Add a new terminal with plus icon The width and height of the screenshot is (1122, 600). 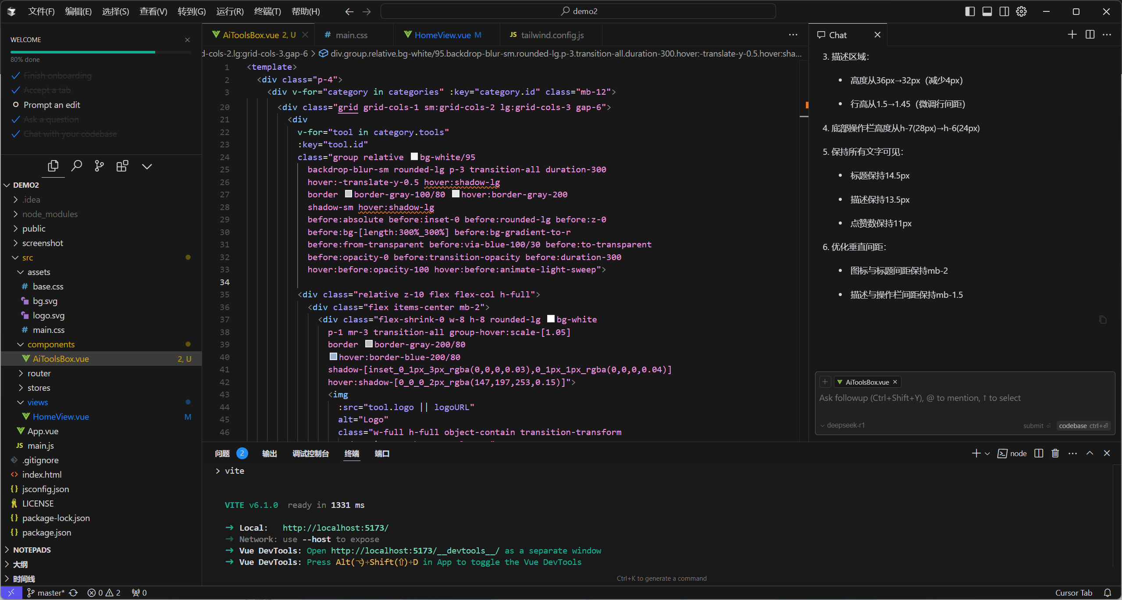tap(976, 453)
